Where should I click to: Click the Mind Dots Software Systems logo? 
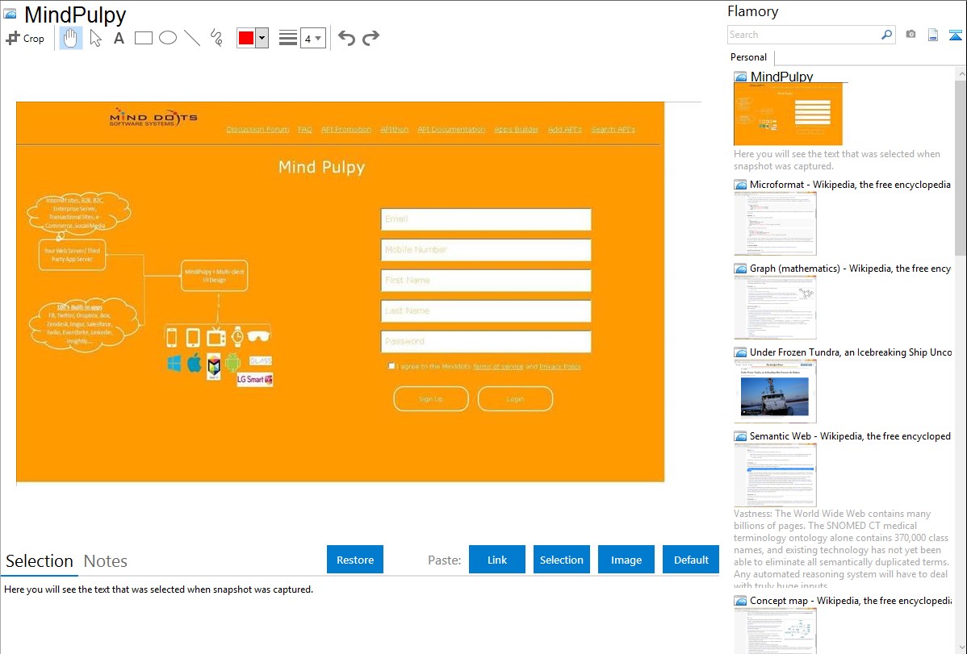tap(153, 117)
